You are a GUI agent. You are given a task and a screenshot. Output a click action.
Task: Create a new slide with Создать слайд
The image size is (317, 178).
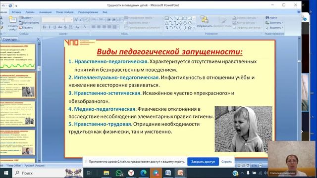[x=12, y=24]
